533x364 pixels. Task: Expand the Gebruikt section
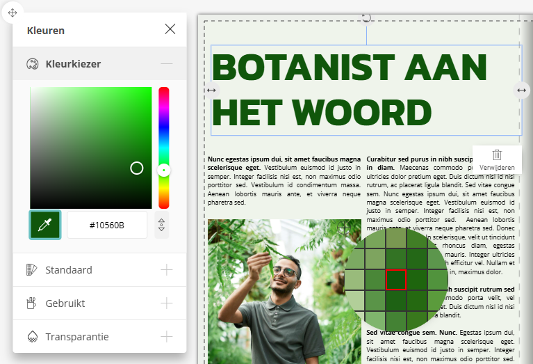click(x=167, y=303)
